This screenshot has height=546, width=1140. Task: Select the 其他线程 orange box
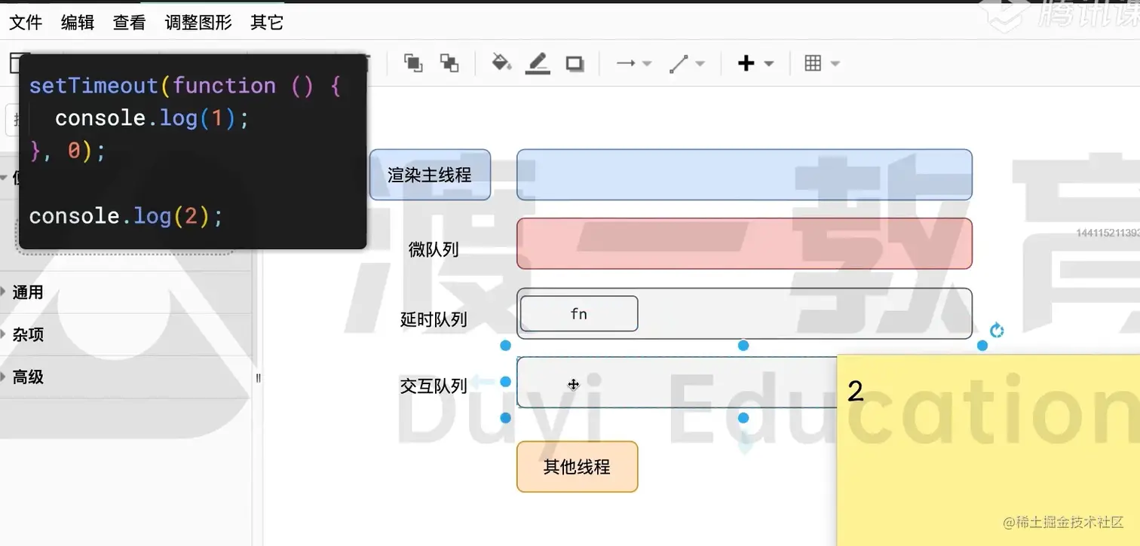tap(577, 467)
